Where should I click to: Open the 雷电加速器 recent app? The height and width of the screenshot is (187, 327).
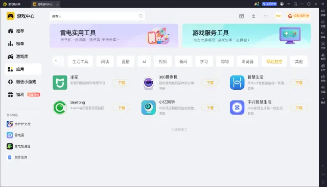pos(18,146)
